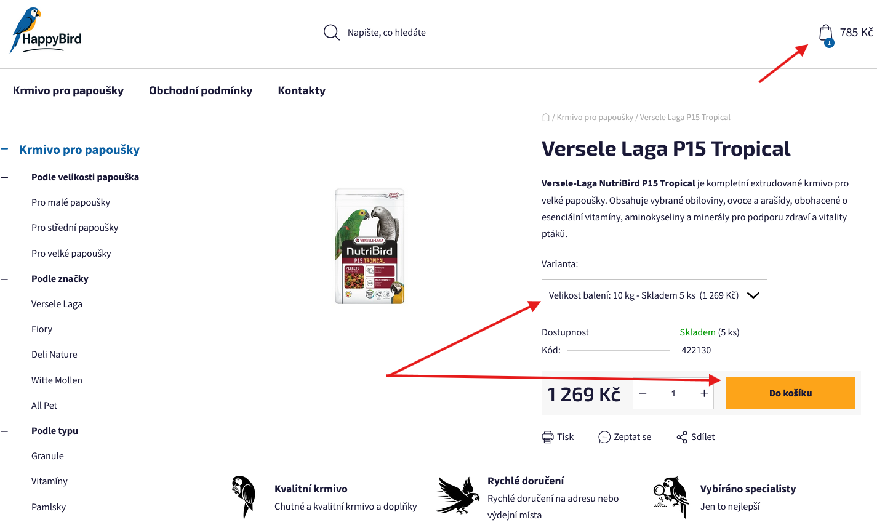Open the shopping cart bag icon

coord(826,34)
